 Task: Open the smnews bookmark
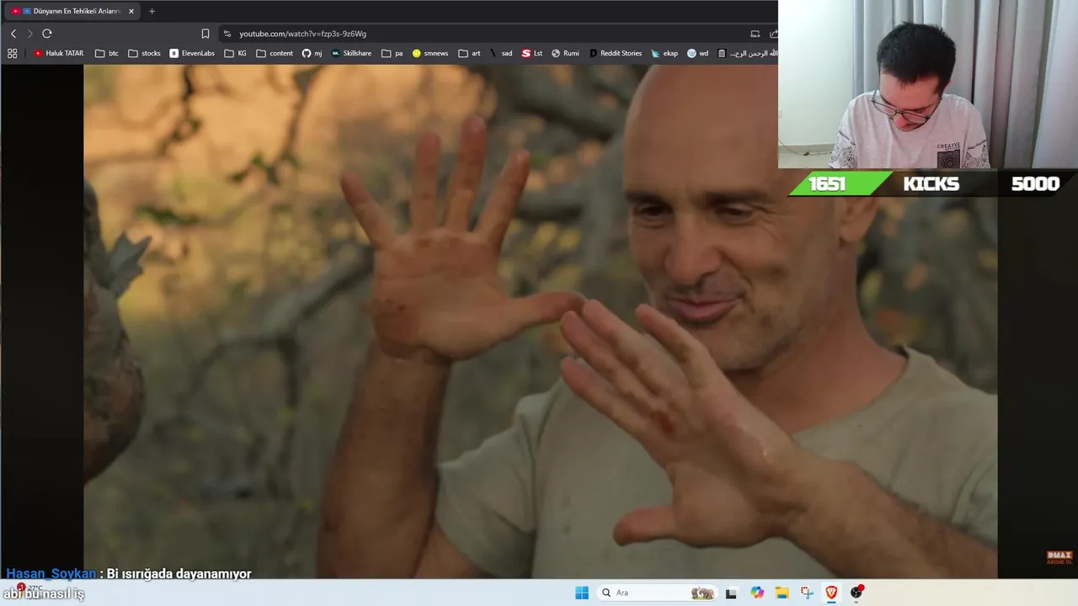(x=430, y=53)
